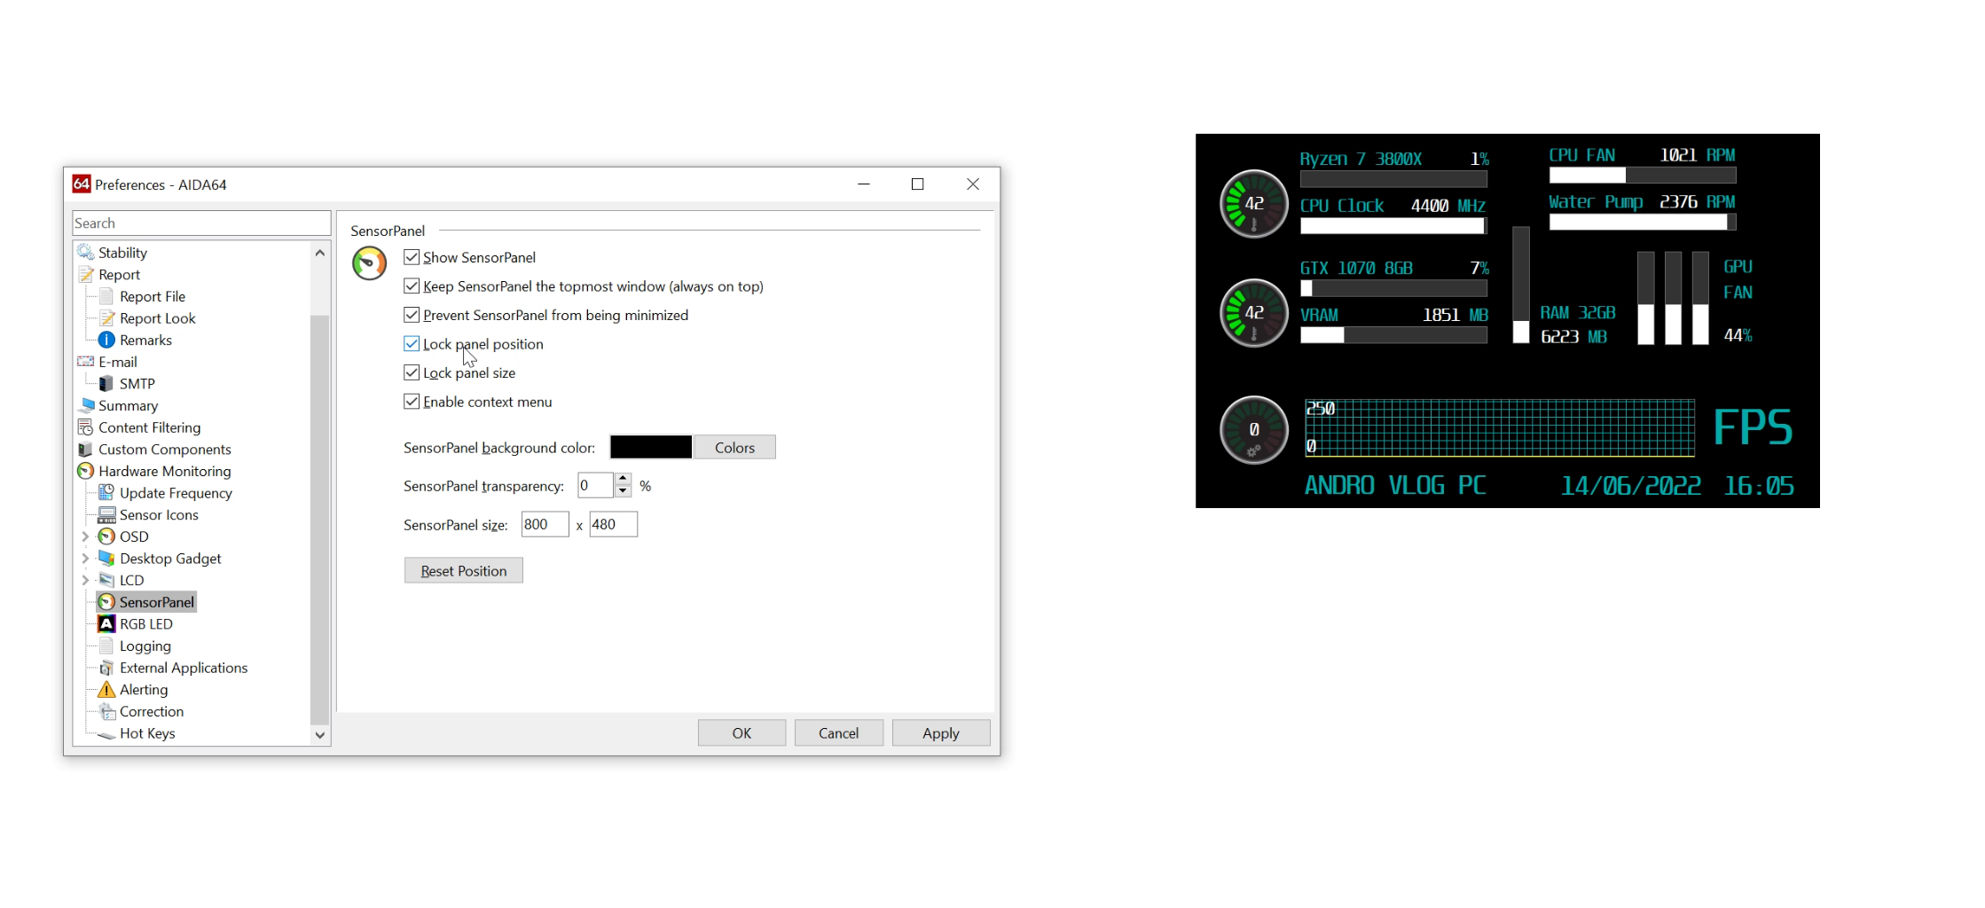Close the Preferences window
1985x908 pixels.
click(973, 184)
